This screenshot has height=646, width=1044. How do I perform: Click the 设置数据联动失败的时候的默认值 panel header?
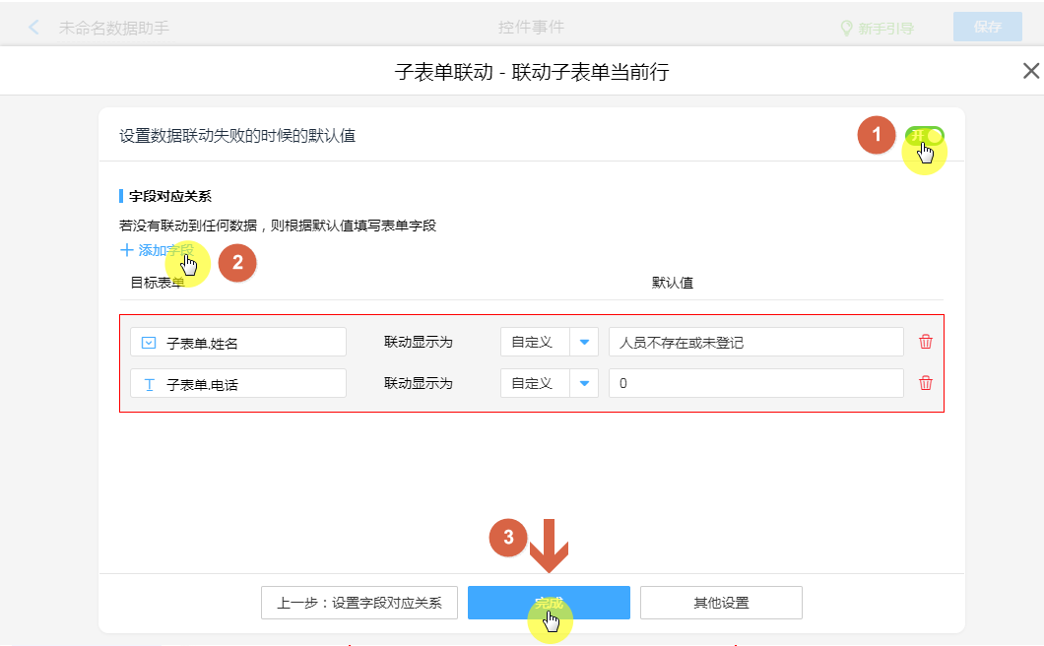pyautogui.click(x=237, y=136)
